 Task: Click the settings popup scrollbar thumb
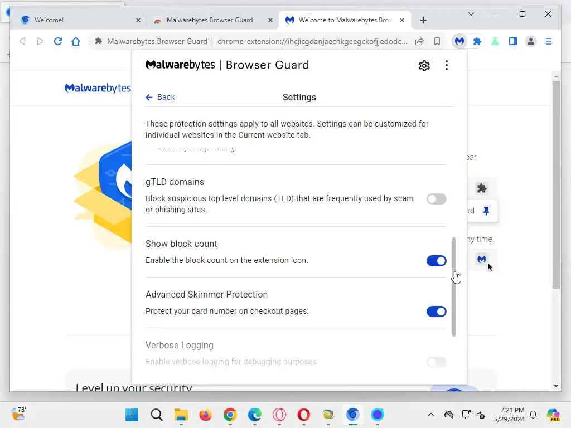point(454,286)
